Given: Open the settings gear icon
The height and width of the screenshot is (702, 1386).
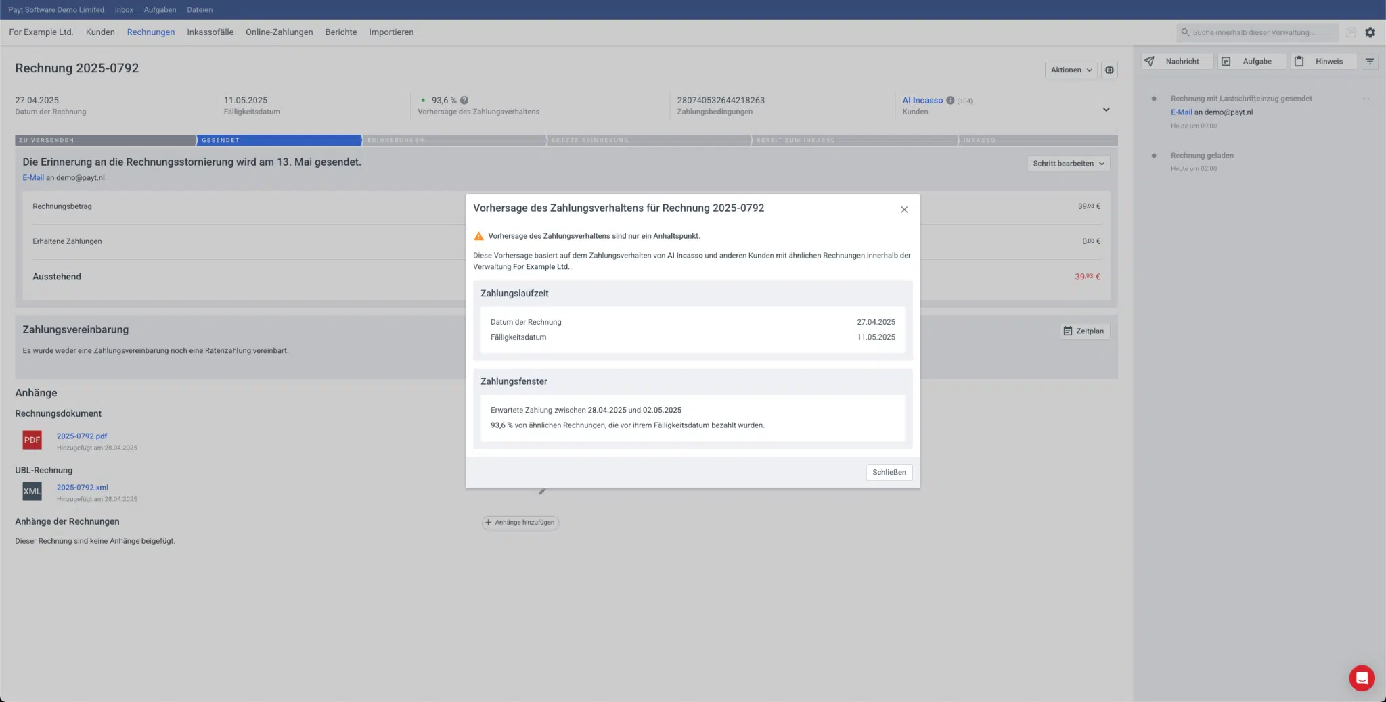Looking at the screenshot, I should [1370, 32].
